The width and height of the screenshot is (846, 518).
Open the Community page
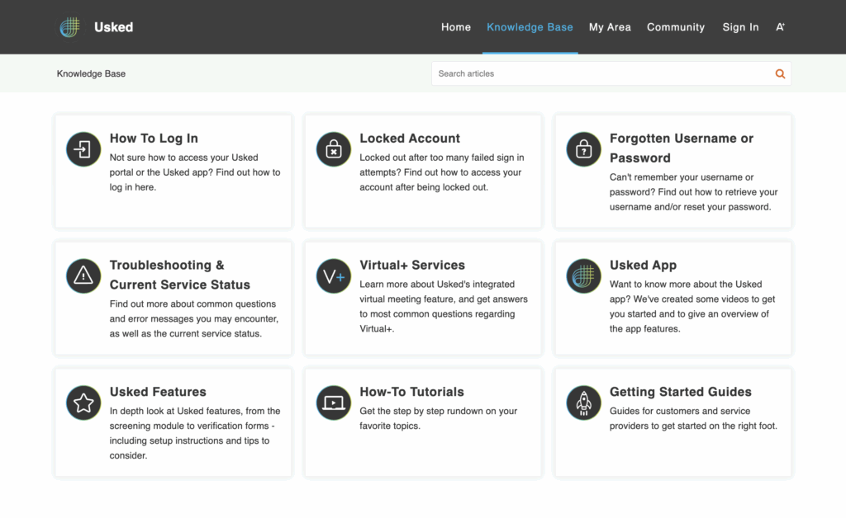pyautogui.click(x=676, y=27)
